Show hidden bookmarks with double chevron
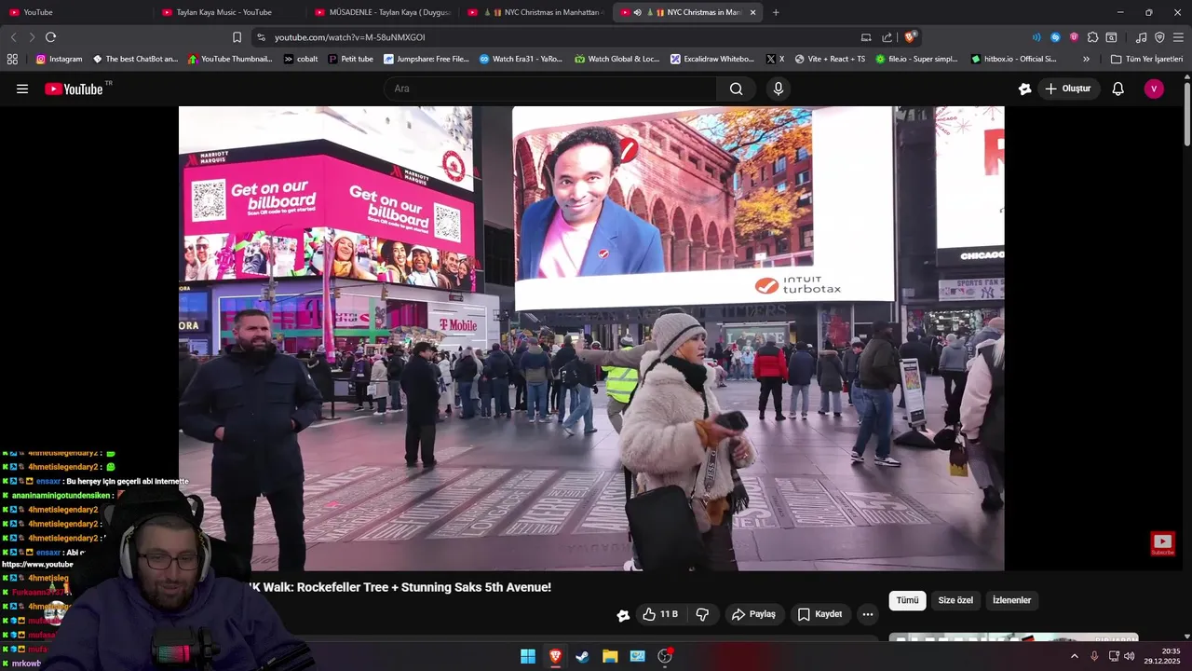The width and height of the screenshot is (1192, 671). 1086,59
